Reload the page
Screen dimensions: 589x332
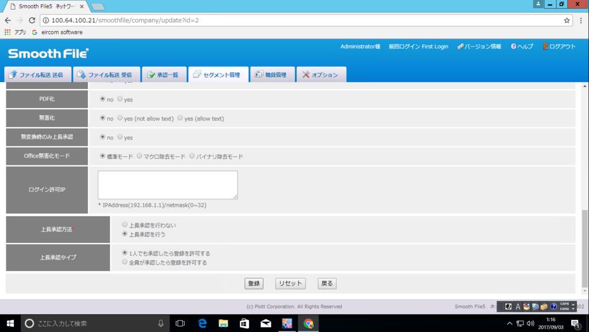click(32, 20)
